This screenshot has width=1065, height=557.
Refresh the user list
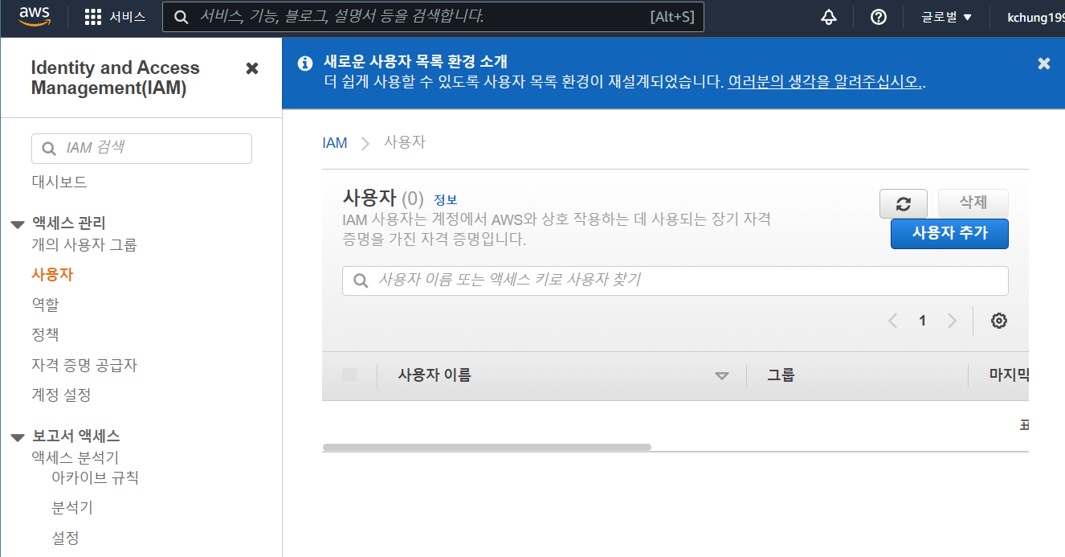pyautogui.click(x=904, y=203)
